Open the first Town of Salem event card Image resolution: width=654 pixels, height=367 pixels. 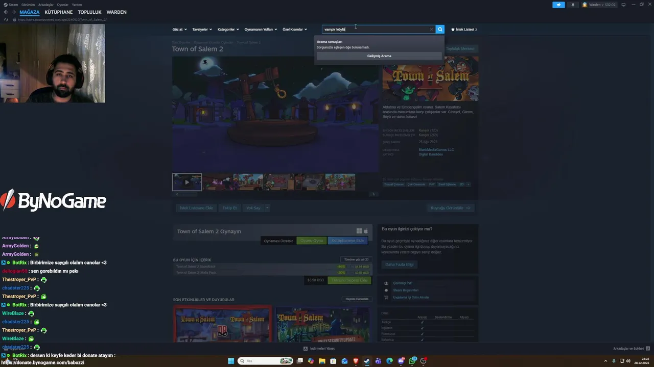(222, 324)
